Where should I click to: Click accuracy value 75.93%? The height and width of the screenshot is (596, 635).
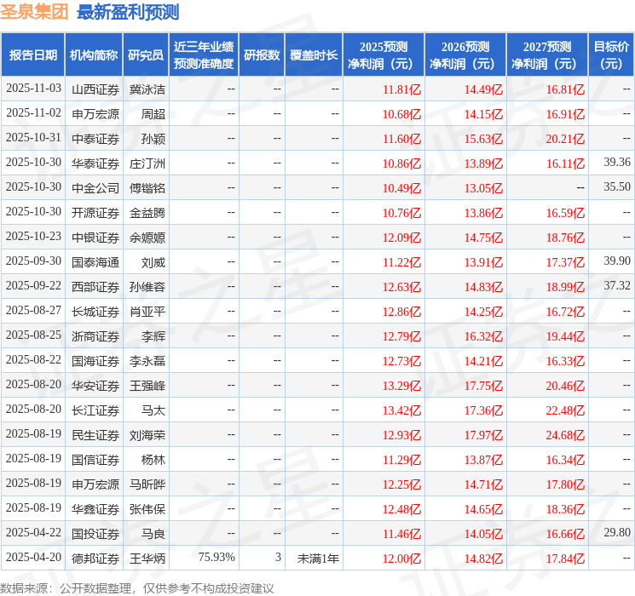216,557
